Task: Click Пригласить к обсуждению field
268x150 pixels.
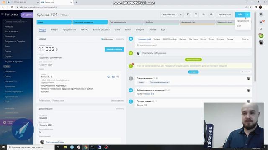Action: point(193,53)
